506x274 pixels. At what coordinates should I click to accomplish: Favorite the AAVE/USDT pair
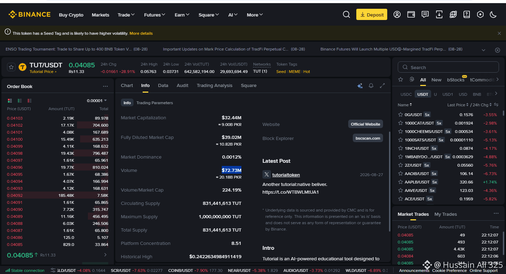[x=400, y=191]
